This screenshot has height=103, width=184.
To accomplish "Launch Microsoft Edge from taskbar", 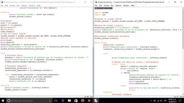I will click(x=63, y=100).
